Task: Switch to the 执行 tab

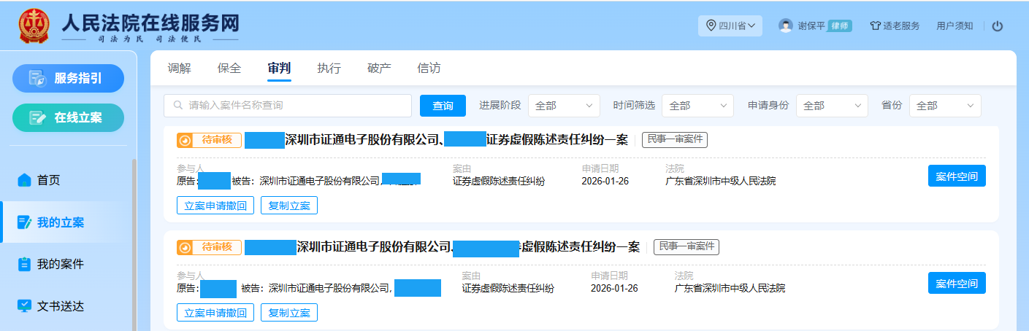Action: coord(329,68)
